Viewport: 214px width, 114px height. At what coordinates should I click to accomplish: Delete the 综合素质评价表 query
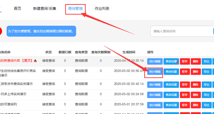pyautogui.click(x=196, y=72)
